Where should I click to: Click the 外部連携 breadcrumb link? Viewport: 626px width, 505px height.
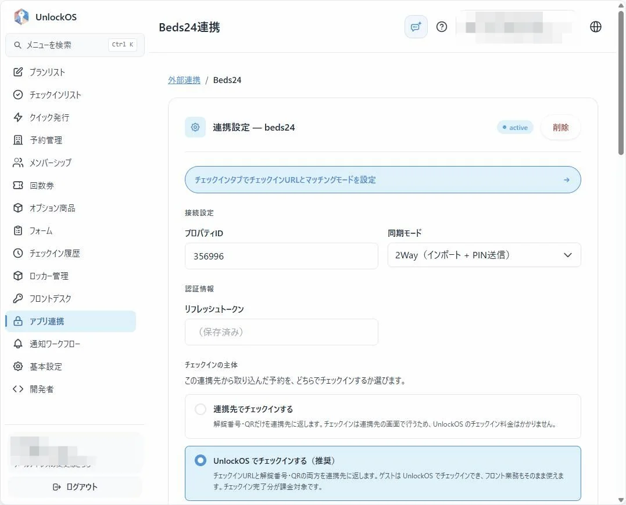(x=184, y=80)
